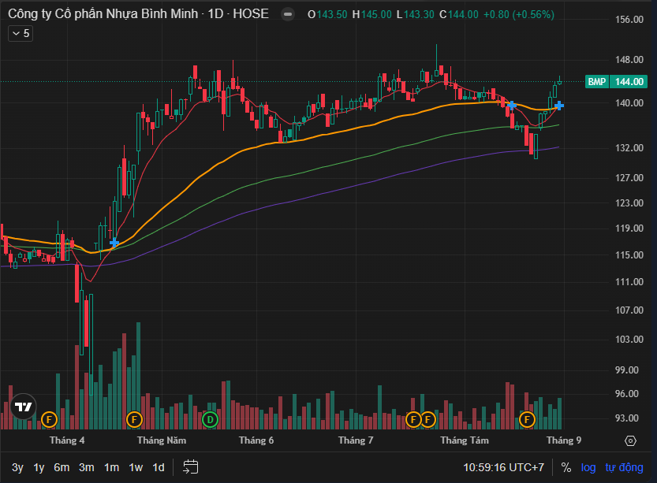657x483 pixels.
Task: Click the Tháng 6 time axis label
Action: pyautogui.click(x=256, y=440)
